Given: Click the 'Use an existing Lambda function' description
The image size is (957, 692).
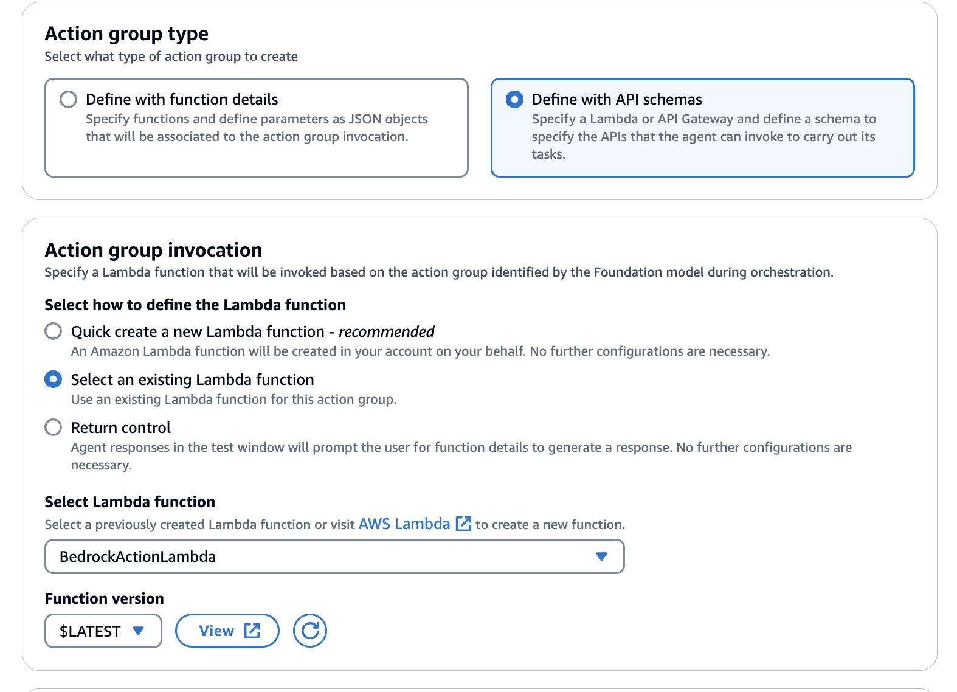Looking at the screenshot, I should [x=233, y=400].
